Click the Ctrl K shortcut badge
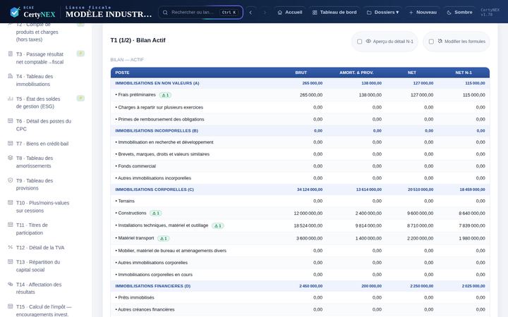 pyautogui.click(x=229, y=12)
